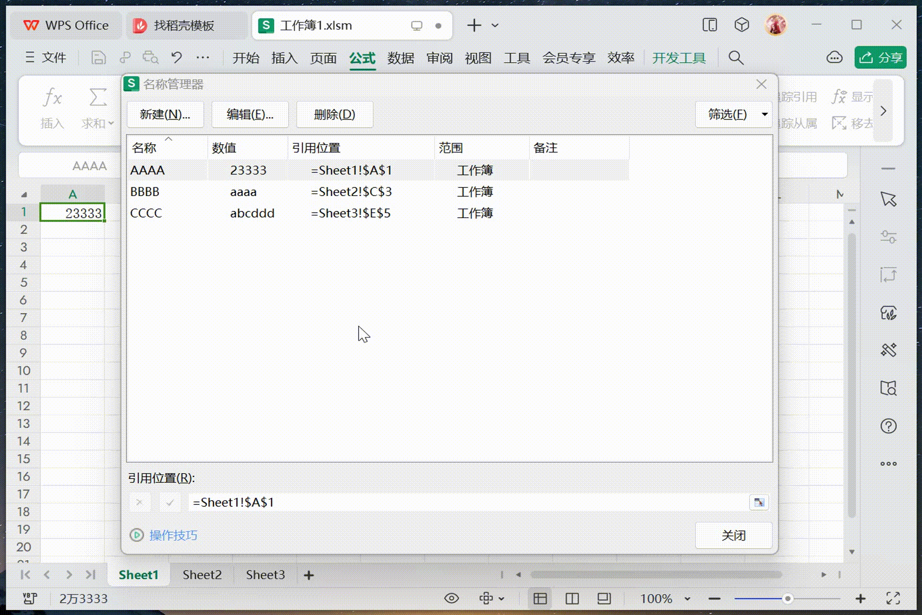Expand the 求和 sum dropdown arrow
Viewport: 922px width, 615px height.
click(111, 123)
